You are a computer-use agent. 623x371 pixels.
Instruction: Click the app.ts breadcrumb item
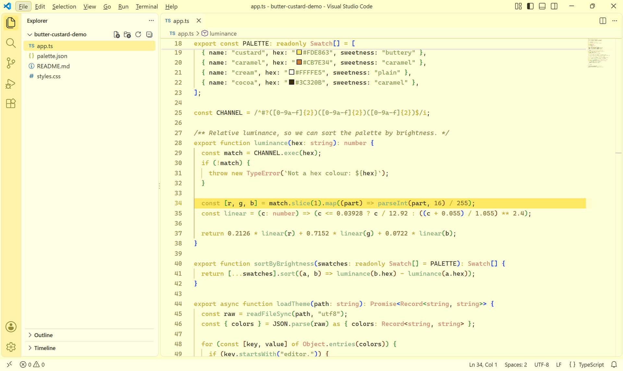[x=182, y=33]
